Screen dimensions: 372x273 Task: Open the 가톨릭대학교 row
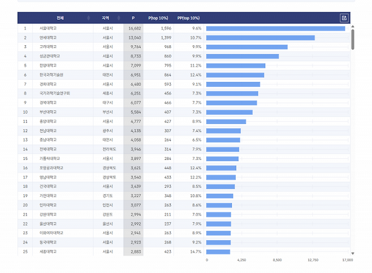pos(50,158)
